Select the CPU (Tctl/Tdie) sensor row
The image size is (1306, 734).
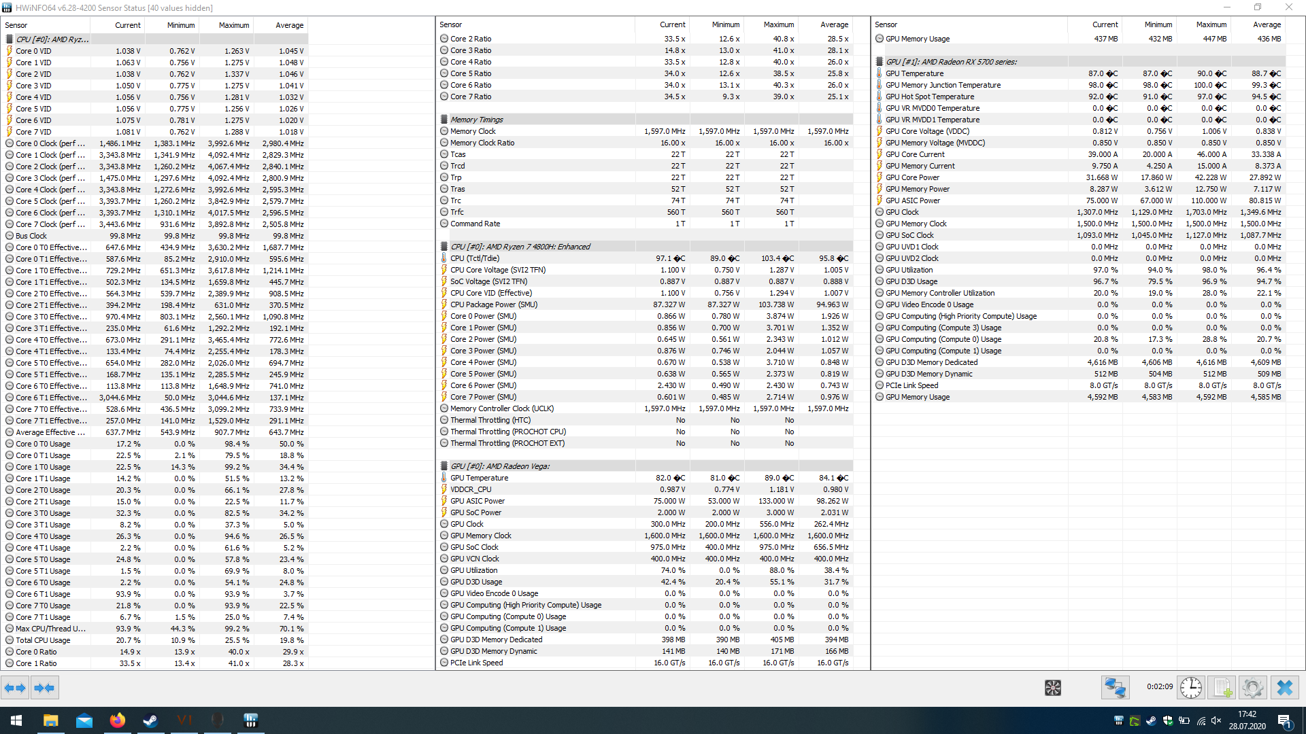(475, 258)
